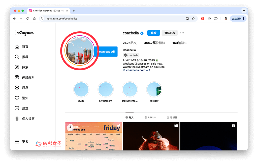Click the browser home icon
The width and height of the screenshot is (258, 164).
tap(34, 19)
